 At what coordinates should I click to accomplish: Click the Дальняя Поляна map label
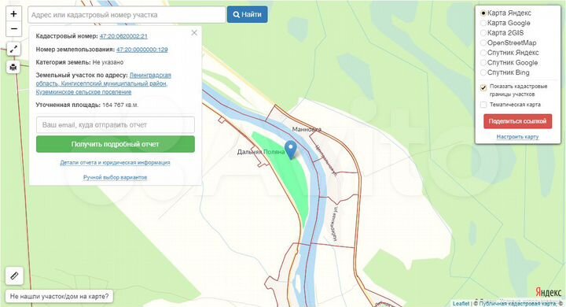[x=261, y=152]
